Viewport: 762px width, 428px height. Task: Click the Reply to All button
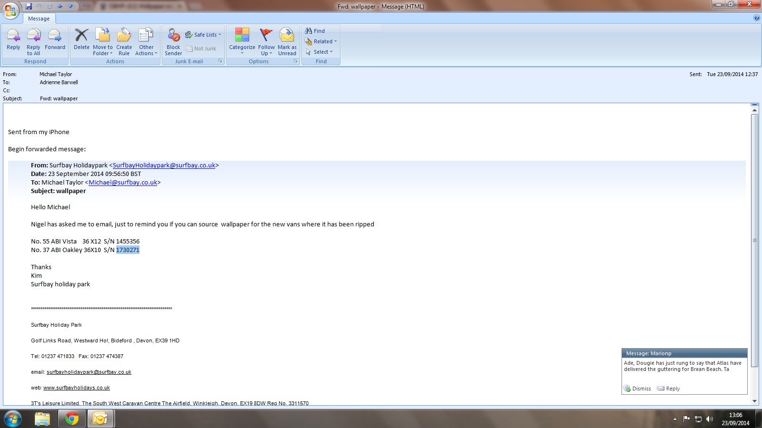click(x=33, y=42)
